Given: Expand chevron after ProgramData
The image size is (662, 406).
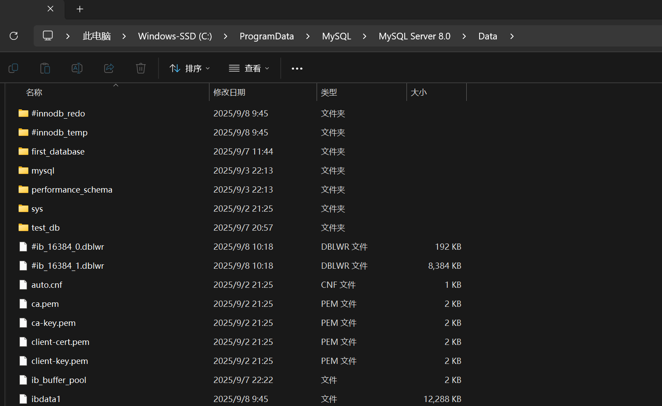Looking at the screenshot, I should (308, 36).
